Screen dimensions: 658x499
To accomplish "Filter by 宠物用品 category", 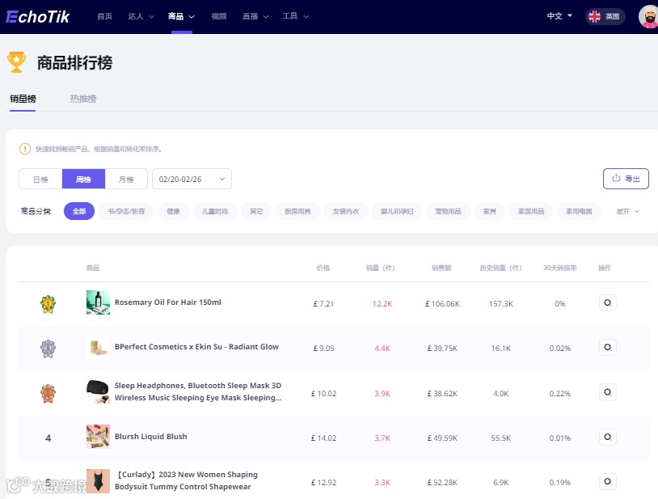I will (x=448, y=211).
